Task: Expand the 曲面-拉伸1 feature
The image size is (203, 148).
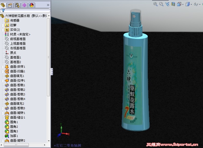Action: coord(2,81)
